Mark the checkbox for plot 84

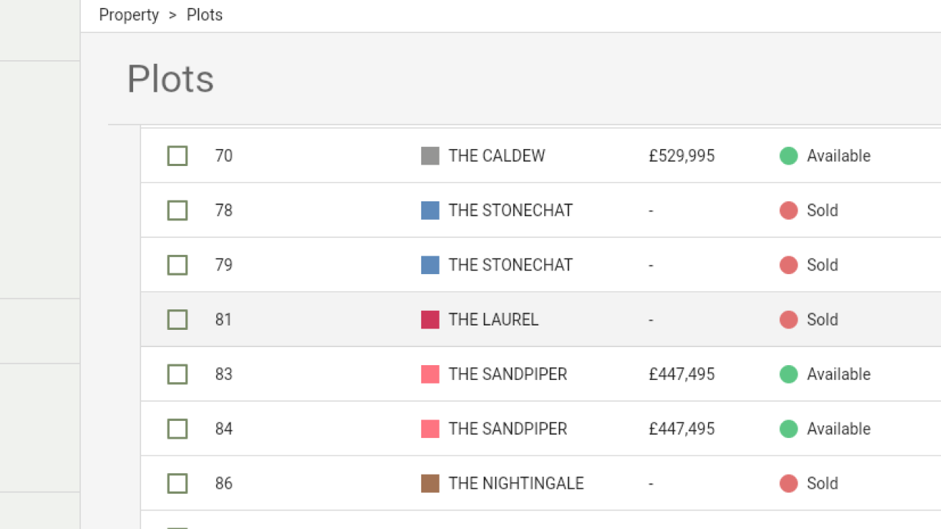pyautogui.click(x=177, y=429)
